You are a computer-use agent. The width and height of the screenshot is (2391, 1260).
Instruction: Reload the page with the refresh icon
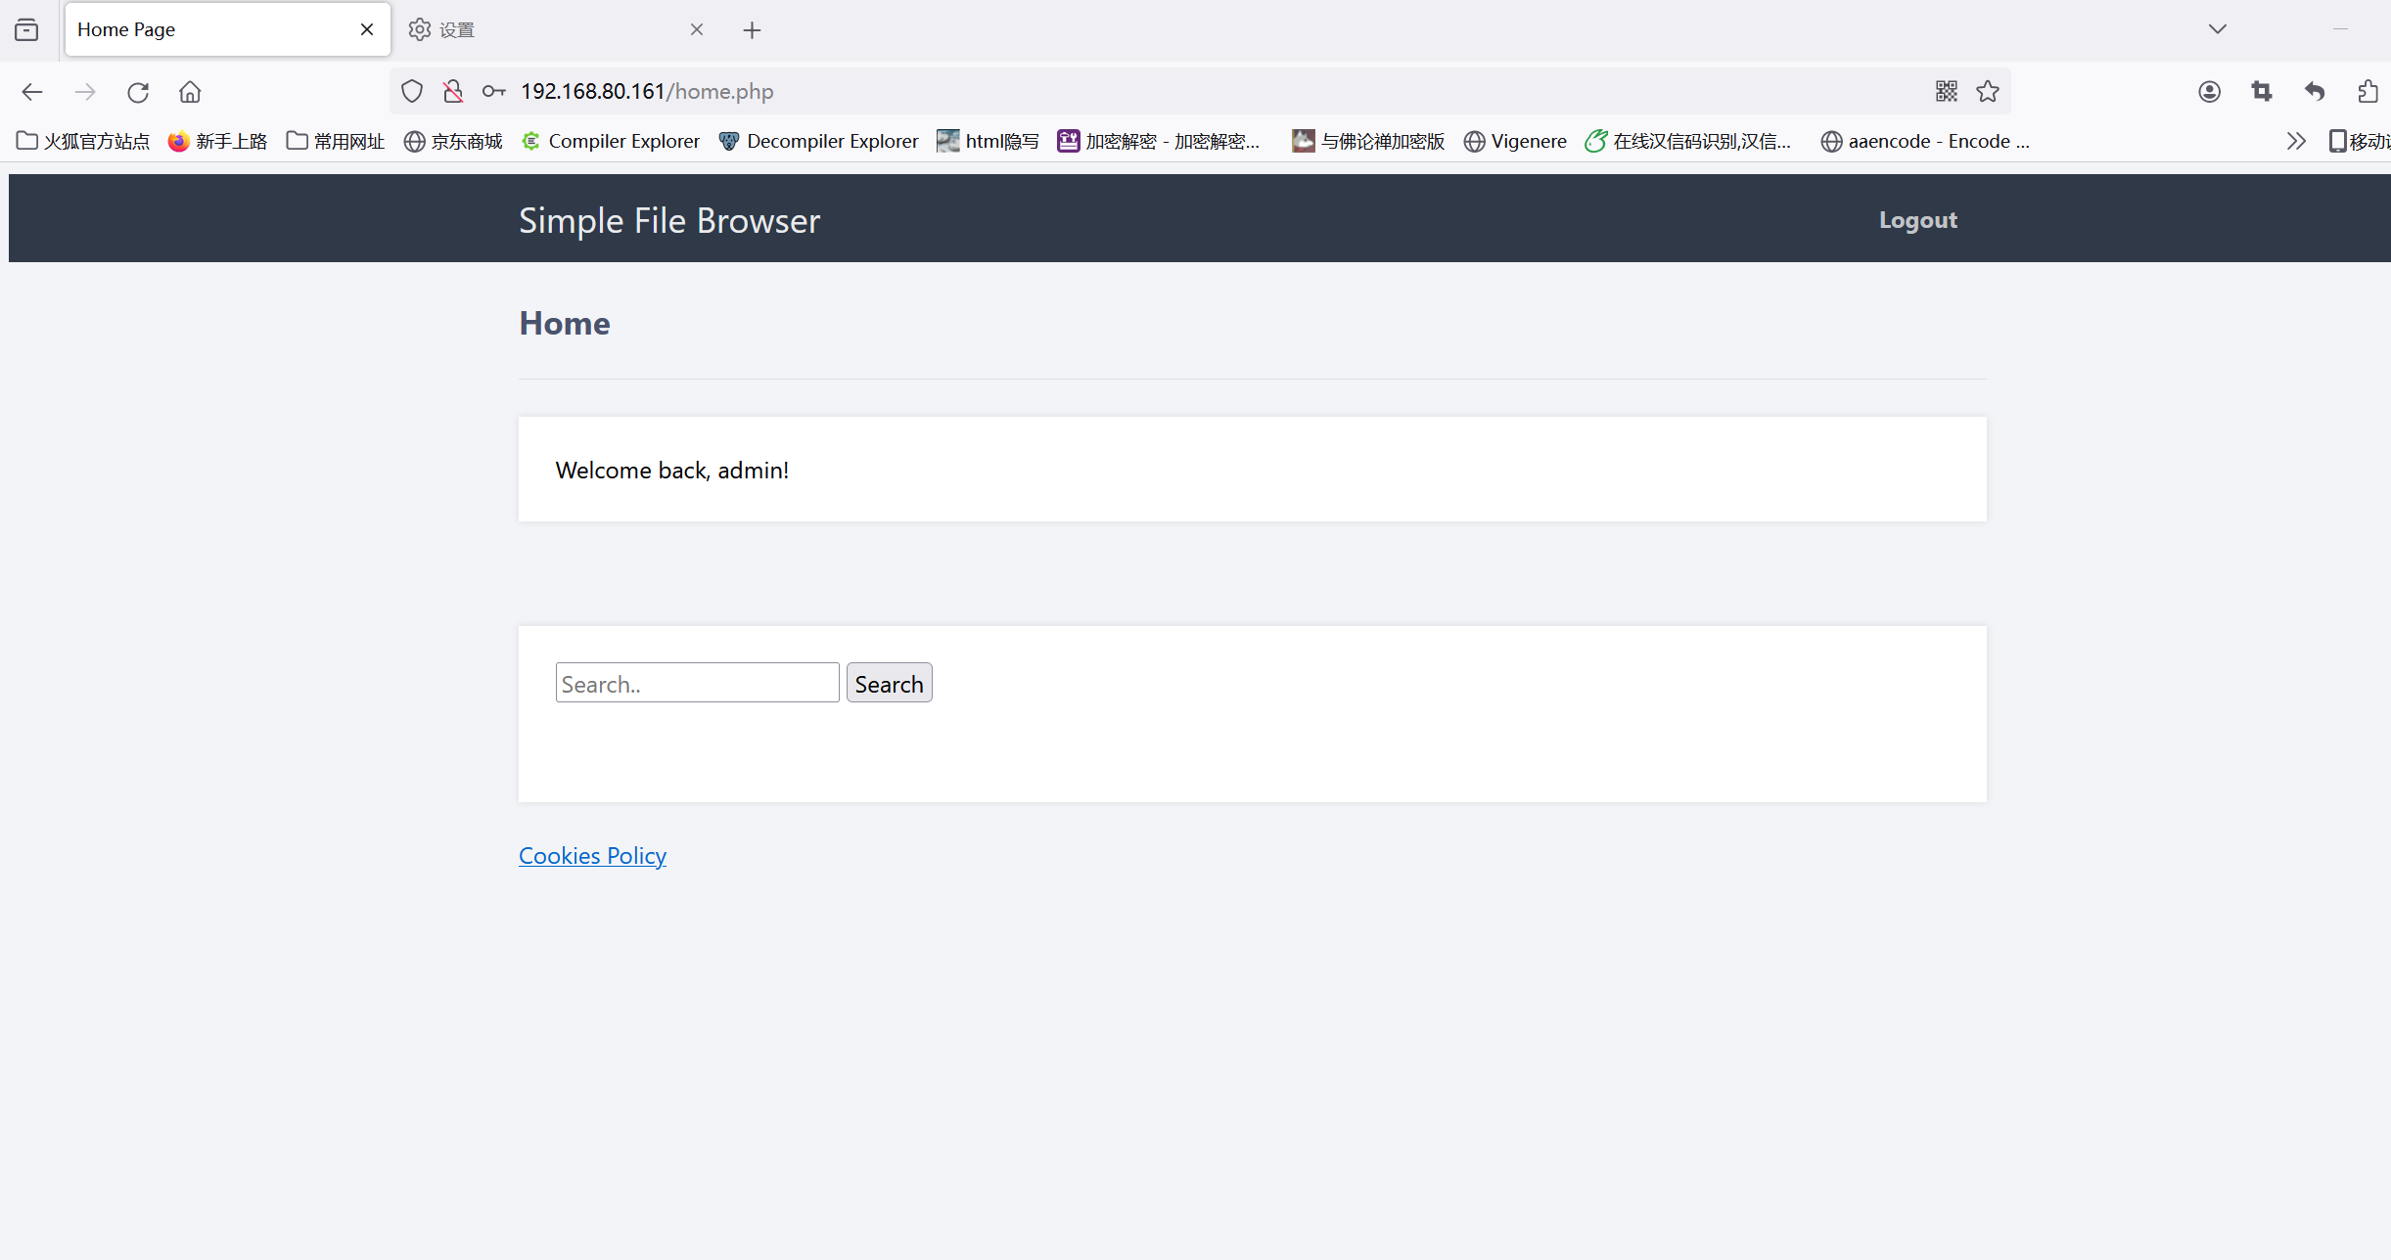click(x=138, y=92)
